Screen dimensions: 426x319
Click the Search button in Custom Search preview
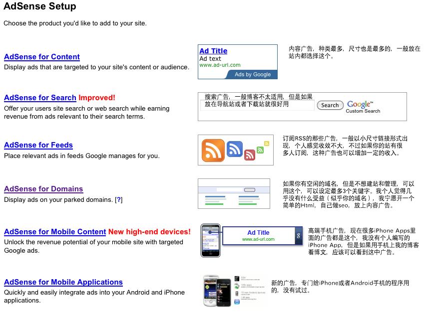coord(330,105)
